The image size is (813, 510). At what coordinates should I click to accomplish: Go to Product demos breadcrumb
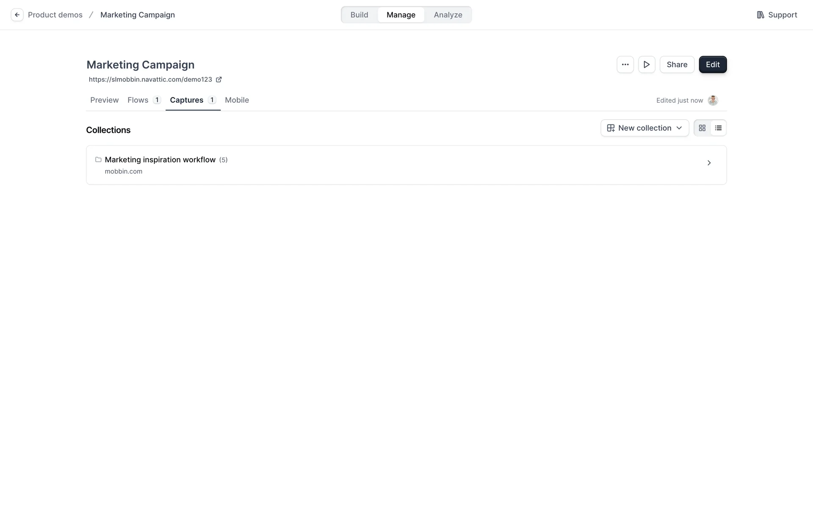pos(55,15)
